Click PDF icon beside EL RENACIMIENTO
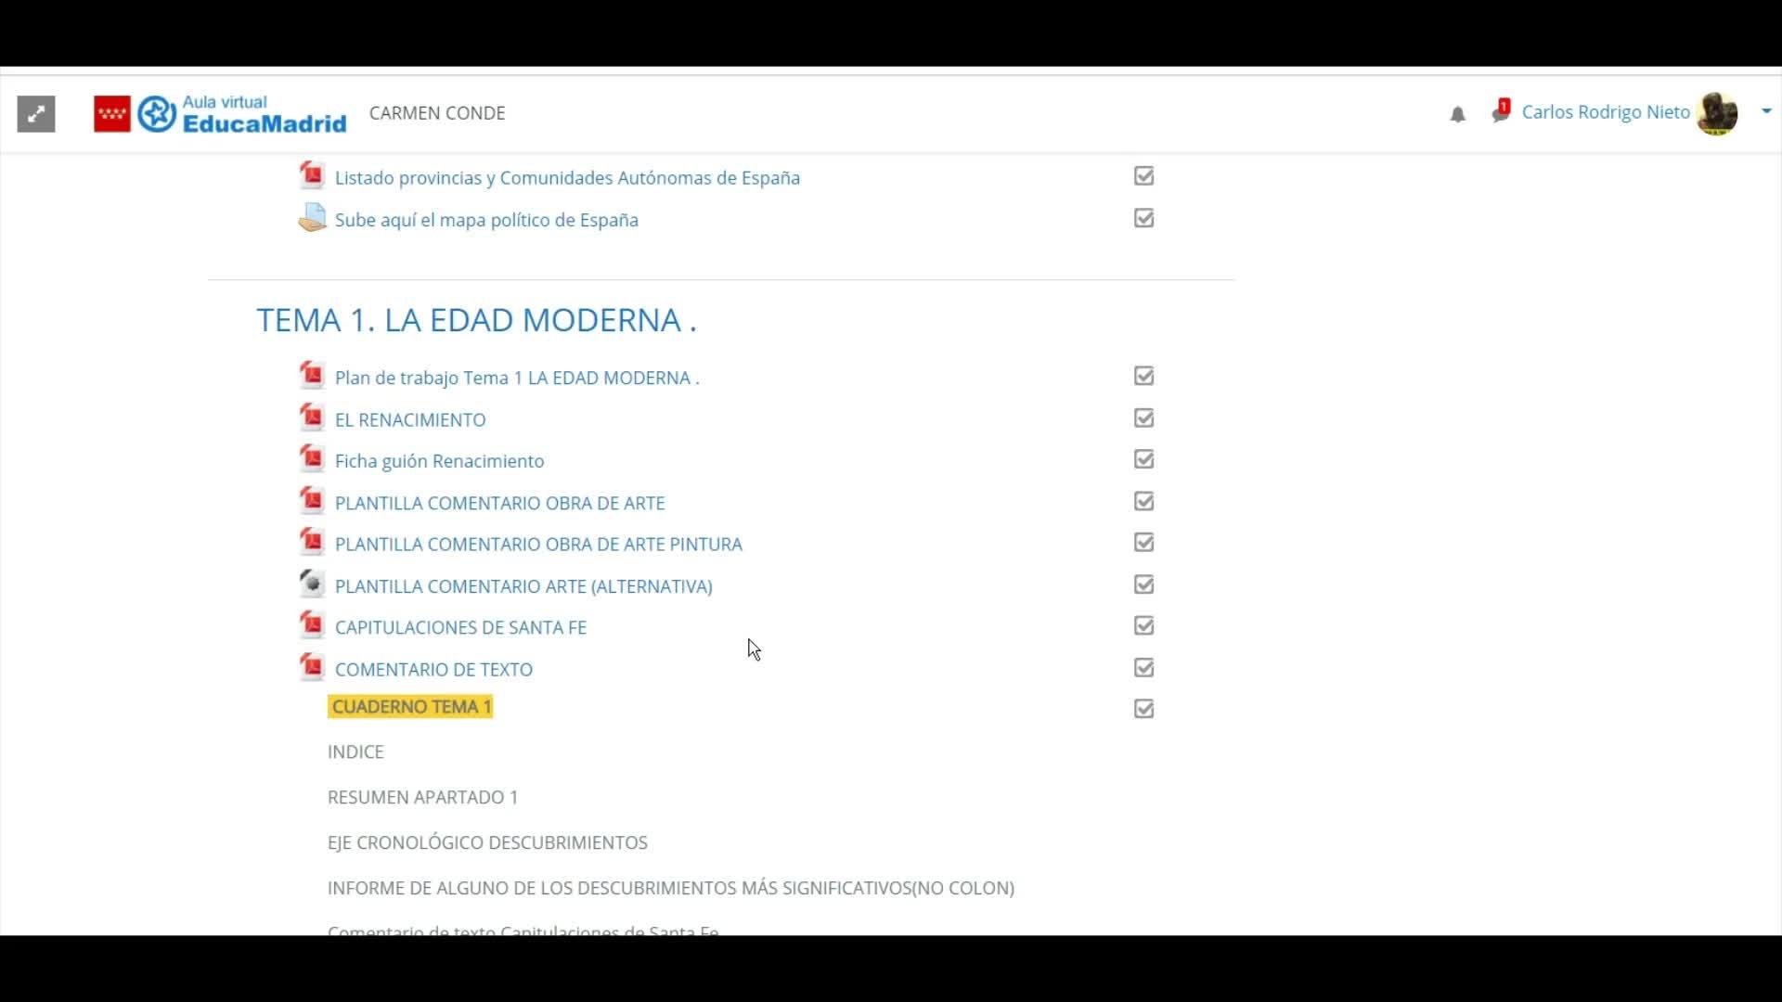1782x1002 pixels. coord(312,418)
